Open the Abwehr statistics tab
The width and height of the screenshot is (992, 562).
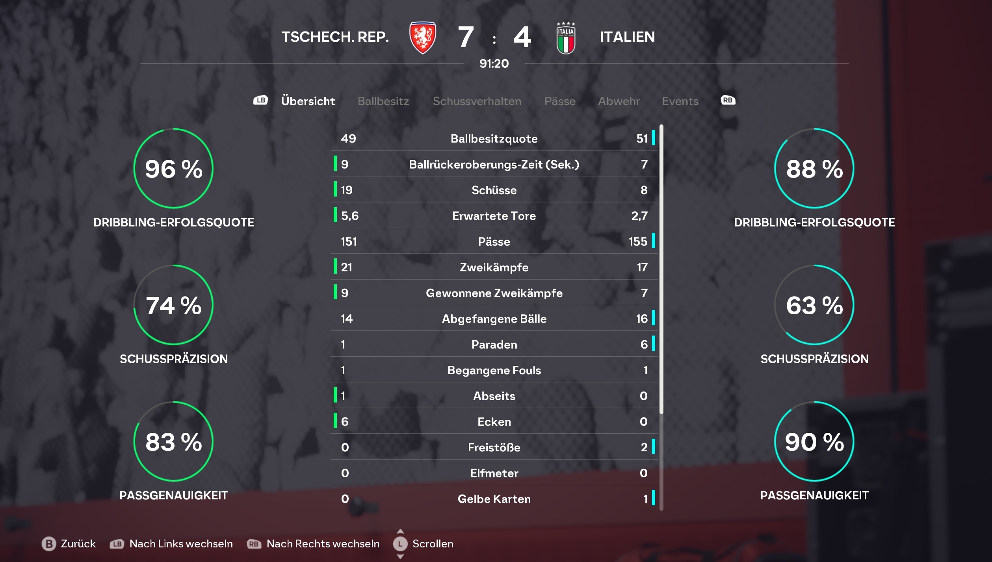pyautogui.click(x=619, y=101)
